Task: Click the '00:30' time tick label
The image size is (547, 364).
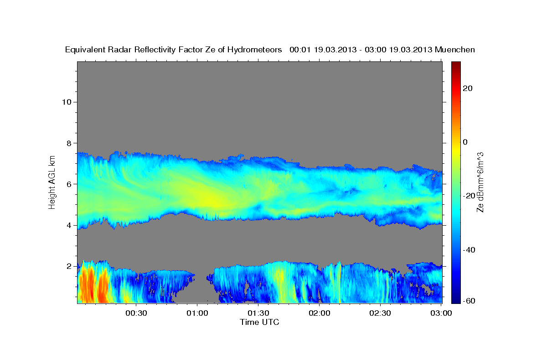Action: point(135,313)
